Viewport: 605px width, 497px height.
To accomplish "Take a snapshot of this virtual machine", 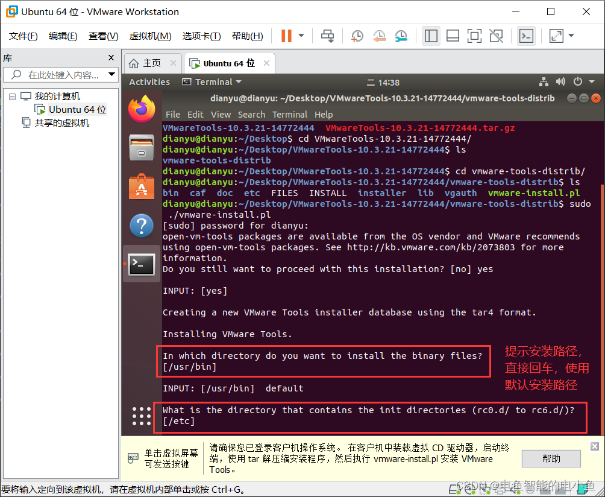I will coord(357,36).
